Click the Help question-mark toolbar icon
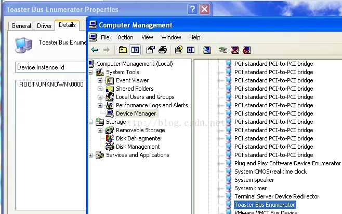This screenshot has width=342, height=214. (179, 50)
